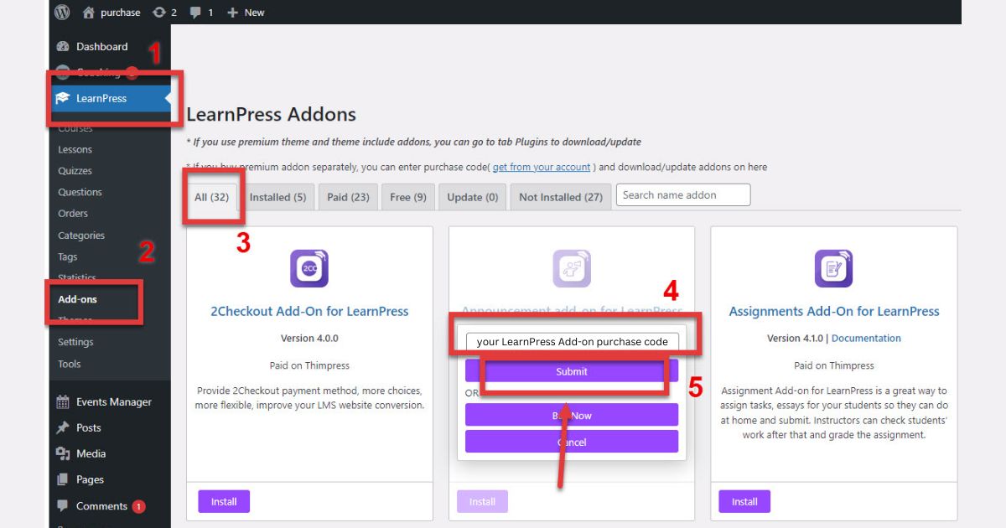Screen dimensions: 1006x528
Task: Click New in the admin bar
Action: (254, 13)
